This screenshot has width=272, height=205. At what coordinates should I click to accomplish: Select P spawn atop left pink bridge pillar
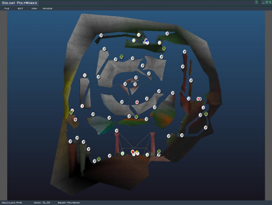(x=116, y=131)
